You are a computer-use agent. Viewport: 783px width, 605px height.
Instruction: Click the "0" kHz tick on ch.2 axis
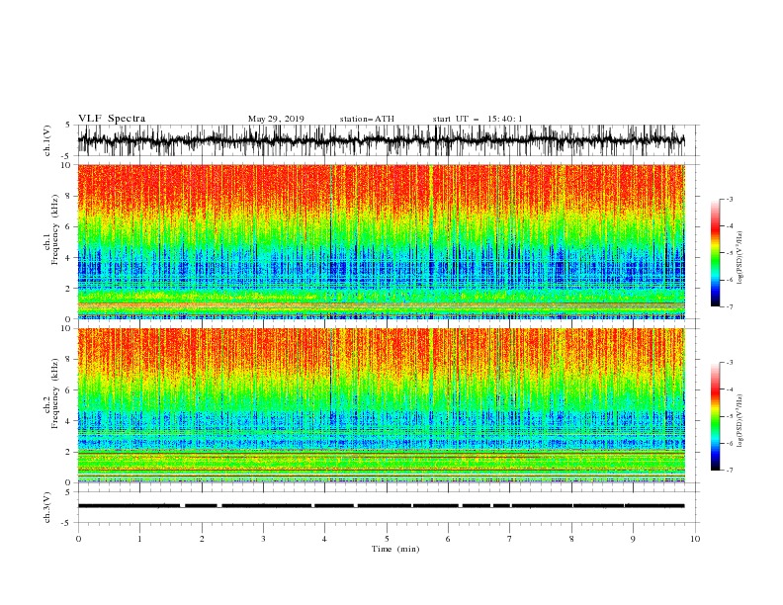pos(68,482)
